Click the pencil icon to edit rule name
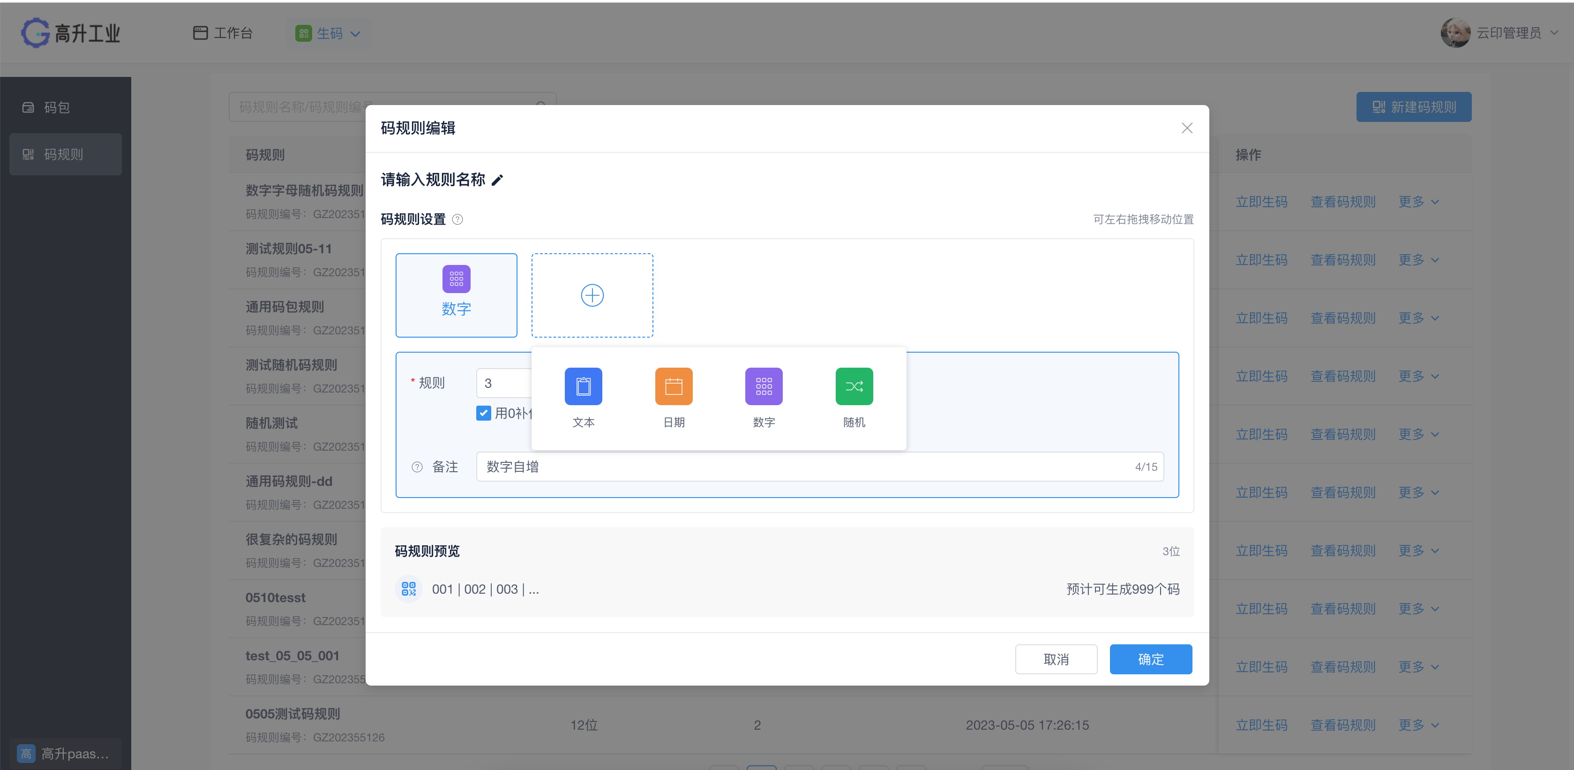Viewport: 1574px width, 770px height. [x=497, y=180]
